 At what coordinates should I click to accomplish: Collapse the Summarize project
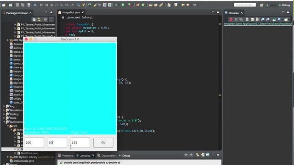(4, 122)
